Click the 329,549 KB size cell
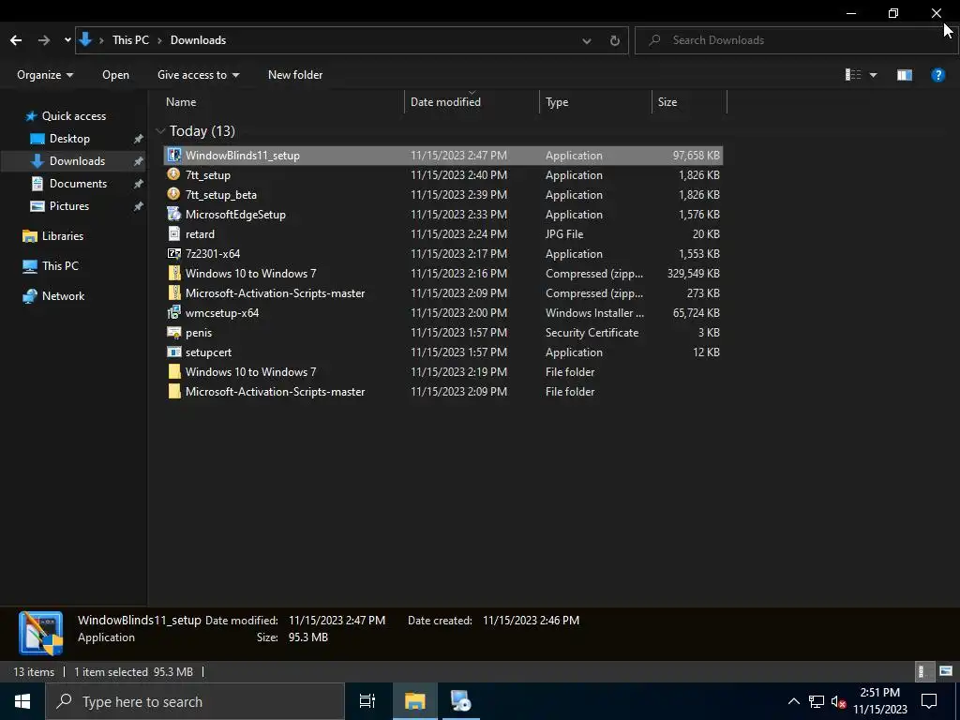This screenshot has width=960, height=720. click(x=693, y=274)
